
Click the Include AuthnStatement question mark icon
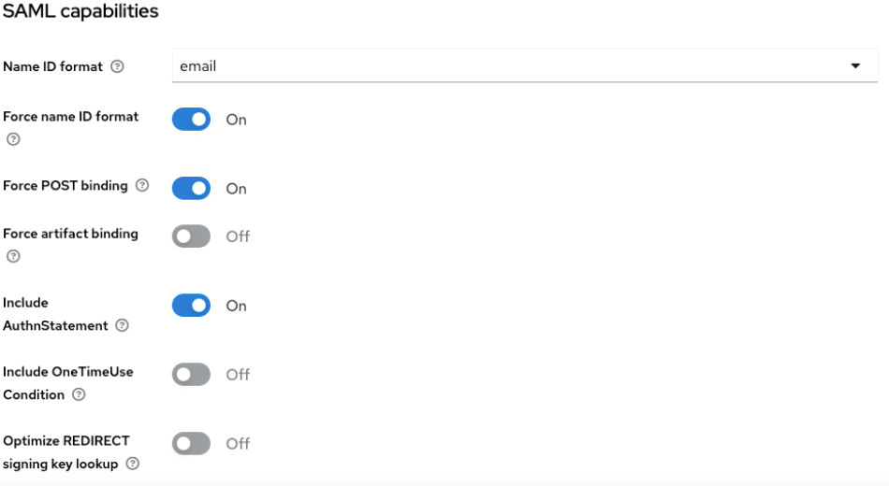(x=123, y=326)
